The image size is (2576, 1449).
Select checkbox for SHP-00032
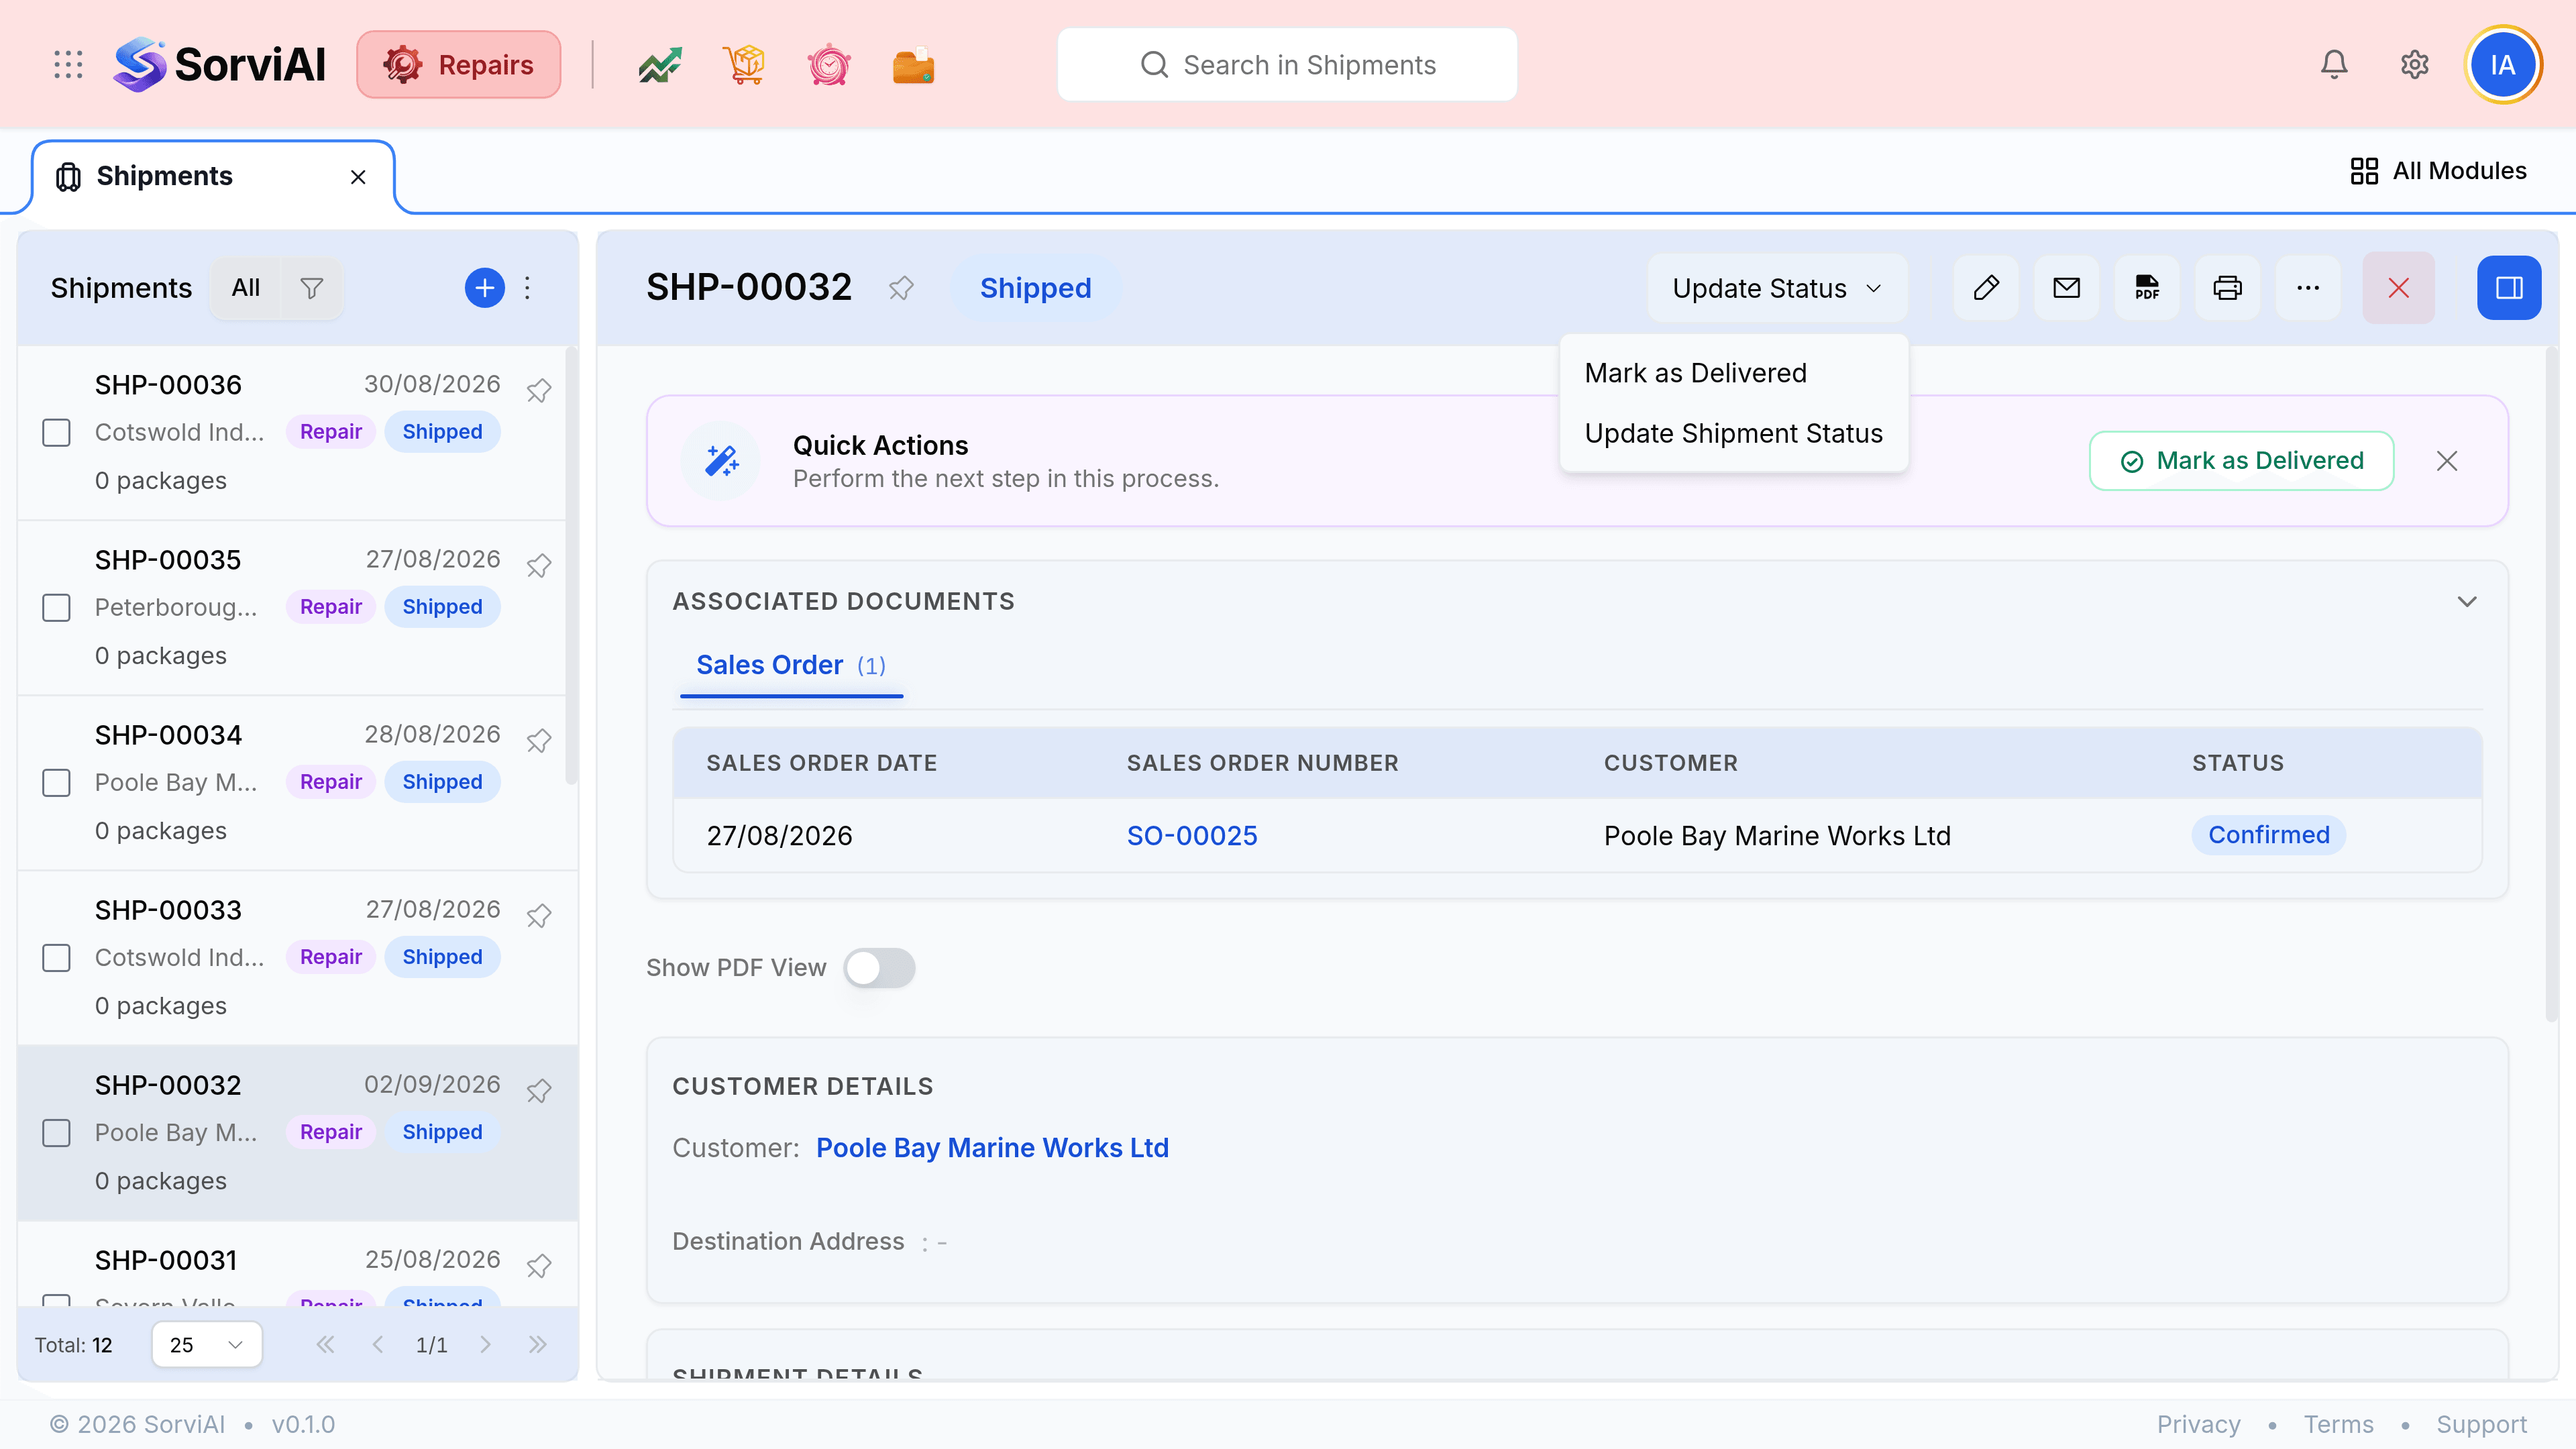pos(56,1133)
